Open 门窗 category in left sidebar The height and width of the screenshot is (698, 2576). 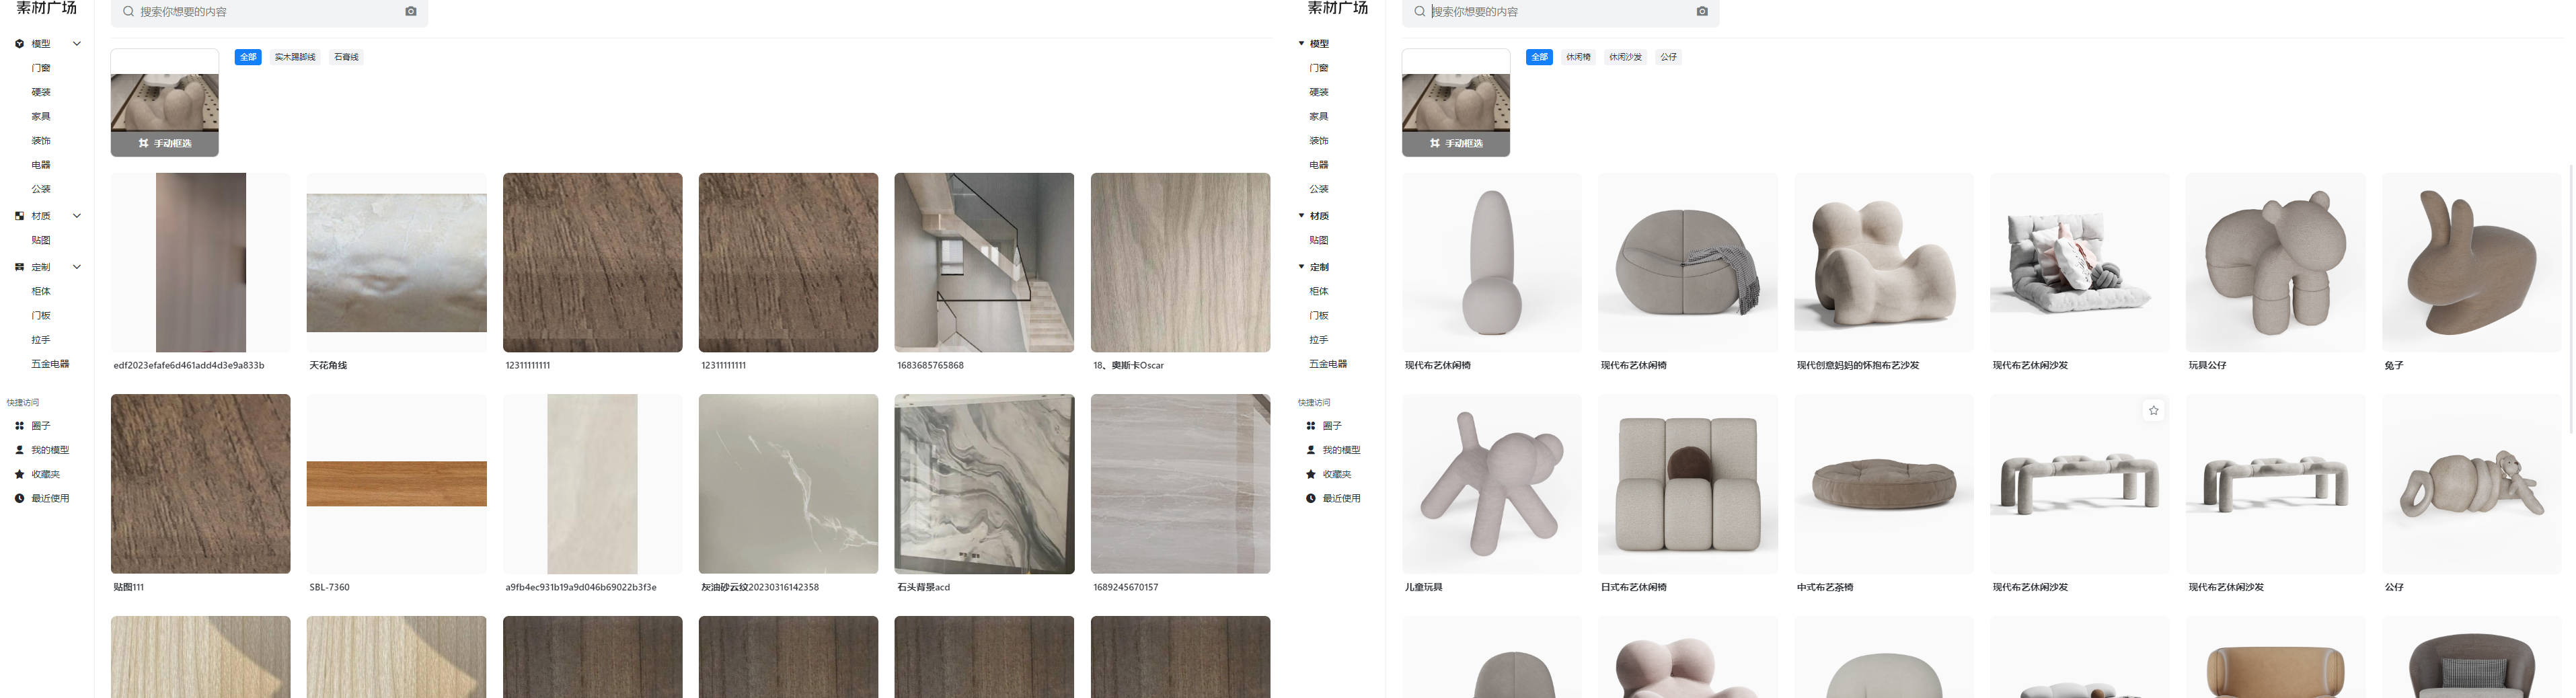41,68
